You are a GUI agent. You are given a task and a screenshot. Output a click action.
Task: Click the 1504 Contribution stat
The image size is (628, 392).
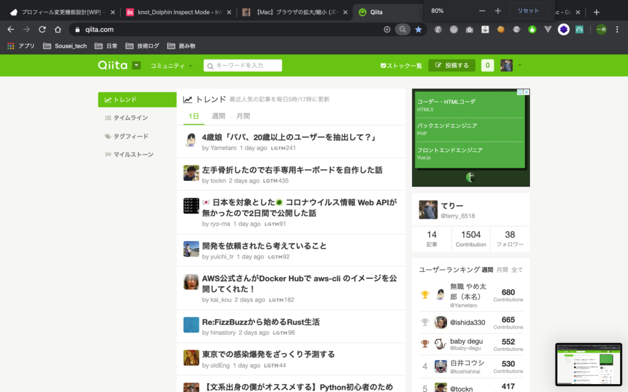pos(470,239)
